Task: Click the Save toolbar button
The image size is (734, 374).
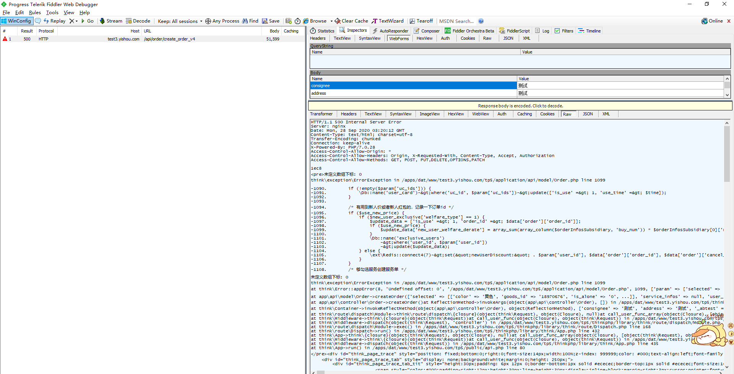Action: [271, 21]
